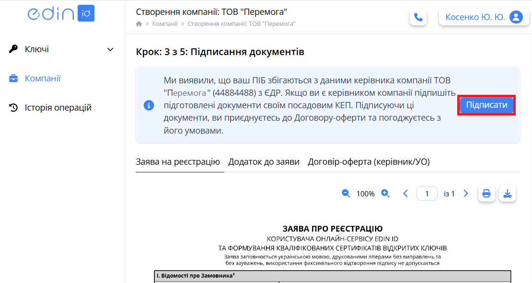Expand the Ключі menu chevron
Viewport: 532px width, 283px height.
tap(110, 49)
